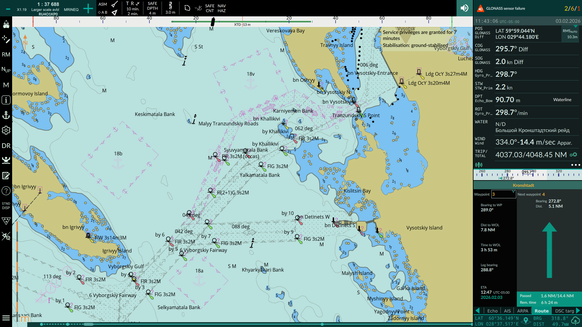Switch to the AIS tab
582x327 pixels.
(x=507, y=311)
